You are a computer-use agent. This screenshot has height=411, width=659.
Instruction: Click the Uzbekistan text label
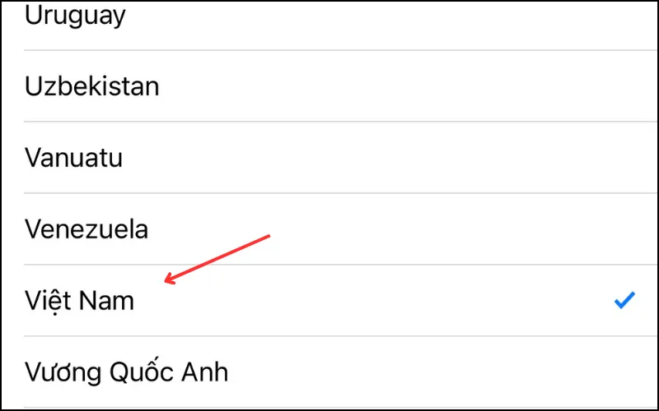92,86
